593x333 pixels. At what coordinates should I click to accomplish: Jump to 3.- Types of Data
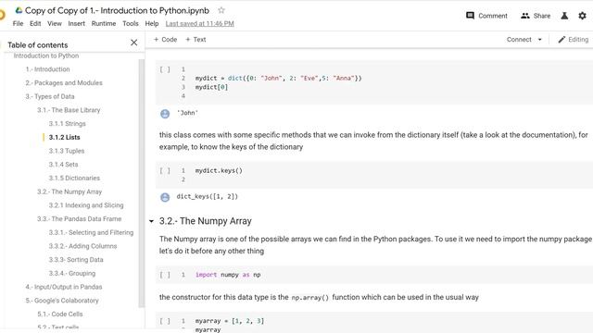point(50,96)
